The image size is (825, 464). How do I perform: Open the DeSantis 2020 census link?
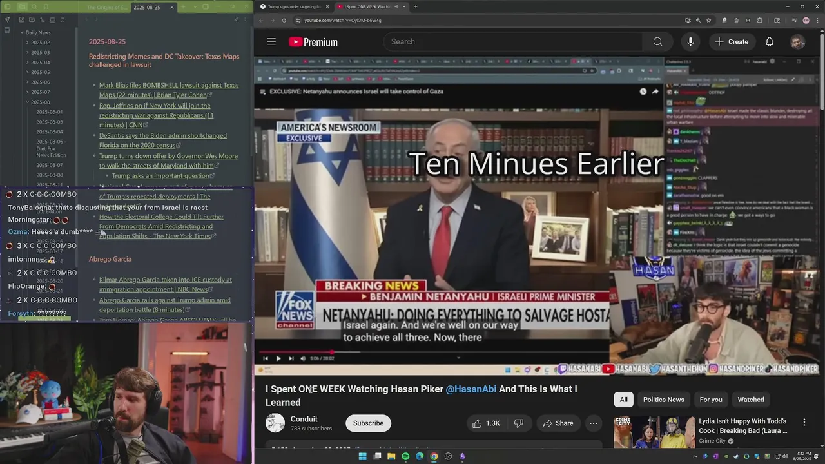coord(163,140)
